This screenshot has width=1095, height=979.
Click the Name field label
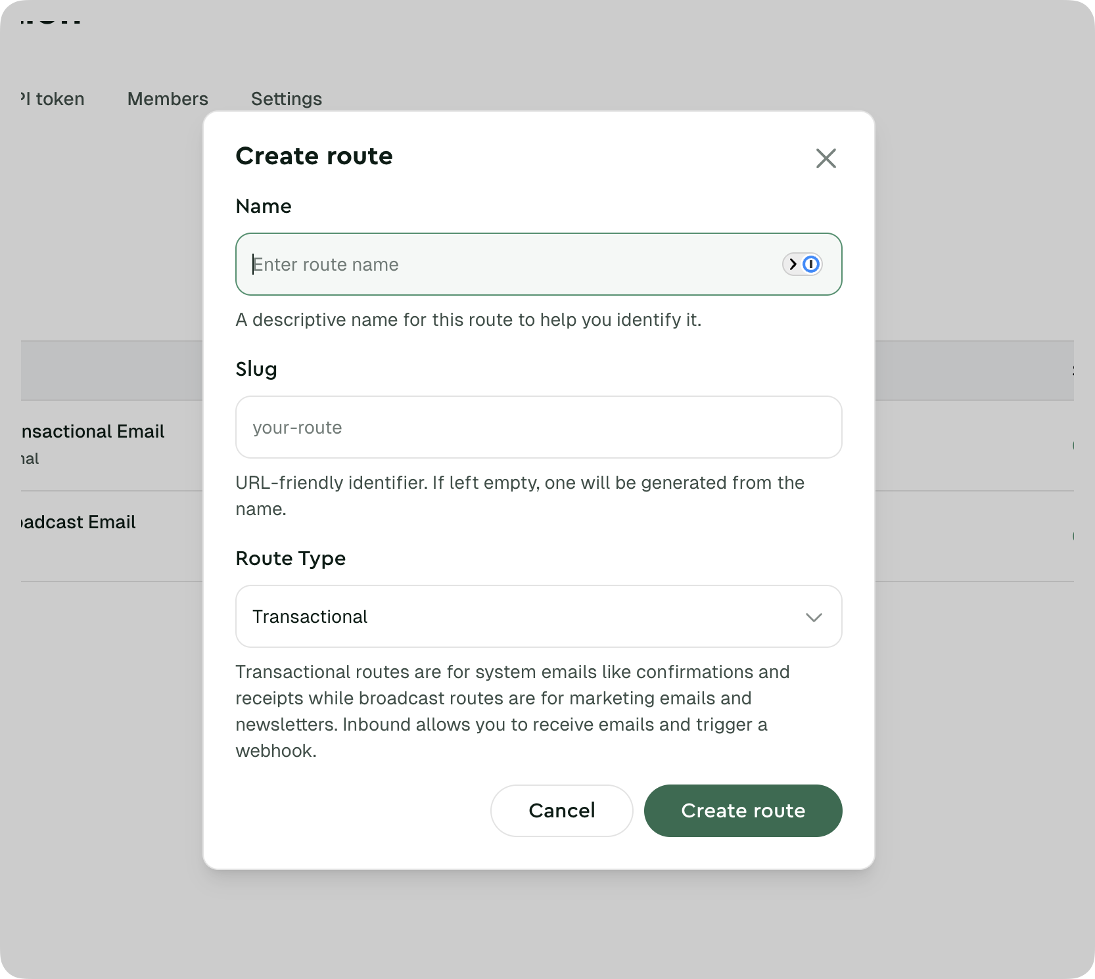pos(263,206)
